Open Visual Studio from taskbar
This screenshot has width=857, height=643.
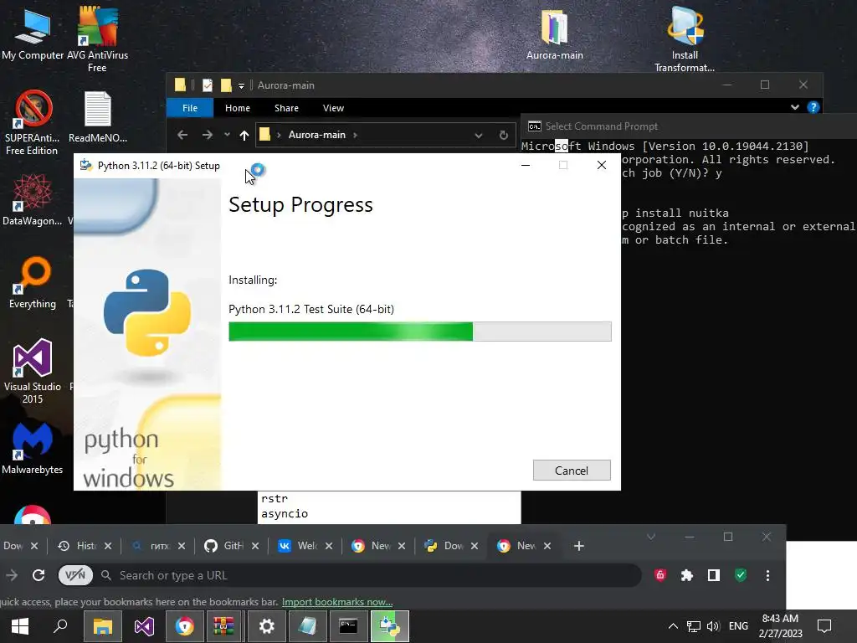tap(144, 626)
